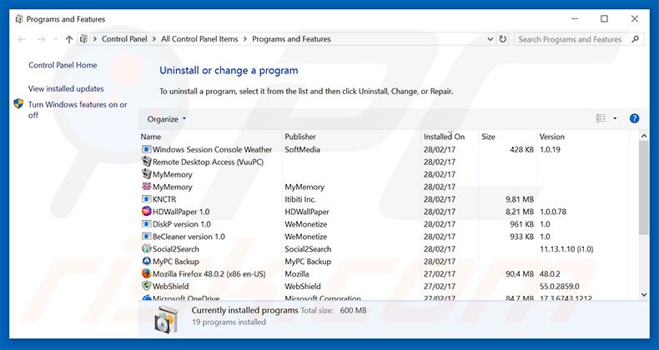Click the Windows Session Console Weather program icon
This screenshot has width=659, height=350.
[146, 149]
